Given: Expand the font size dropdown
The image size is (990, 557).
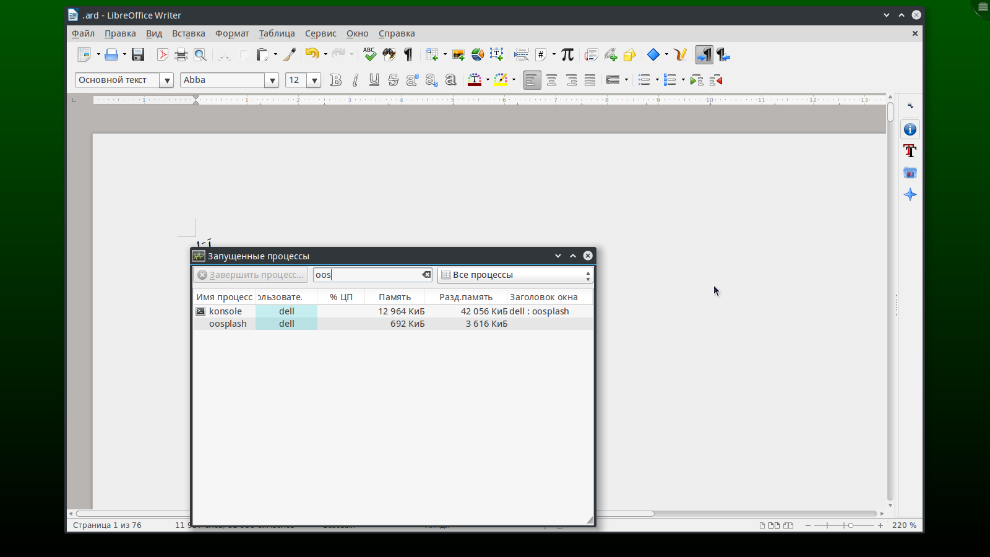Looking at the screenshot, I should point(314,80).
